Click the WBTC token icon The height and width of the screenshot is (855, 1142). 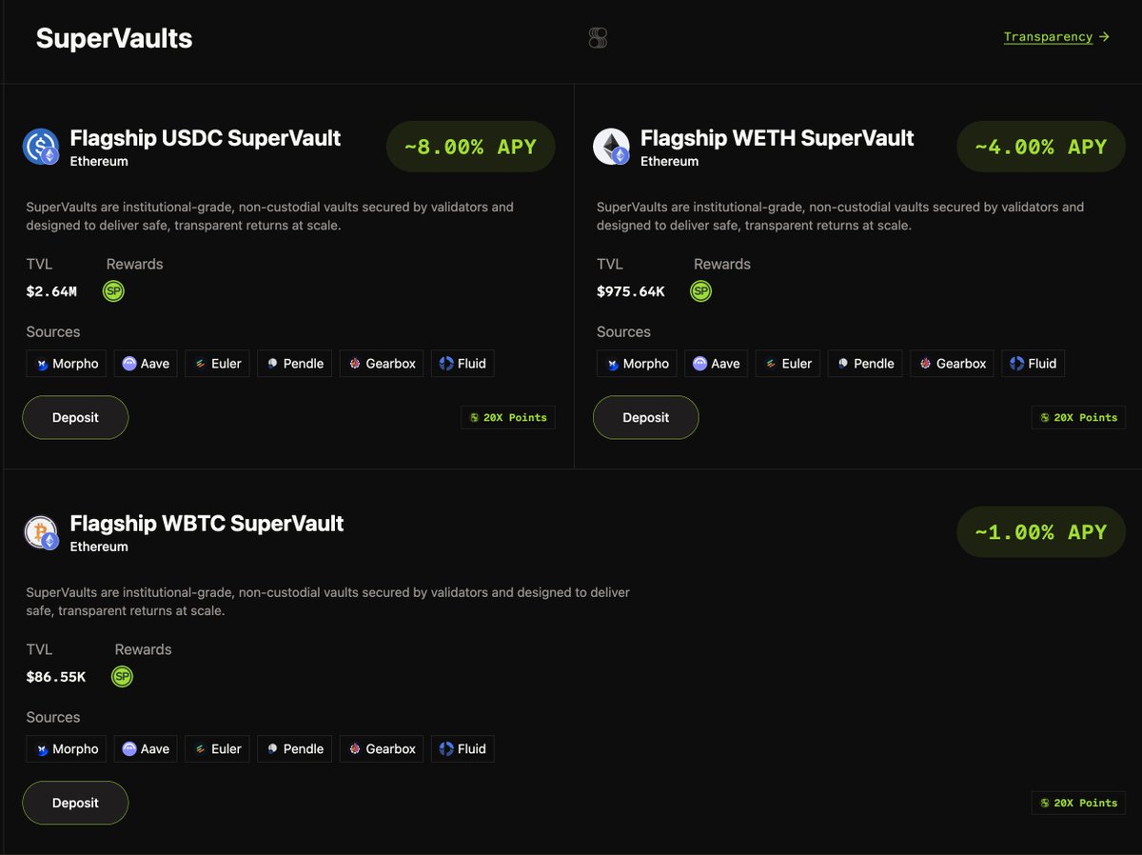pos(42,532)
